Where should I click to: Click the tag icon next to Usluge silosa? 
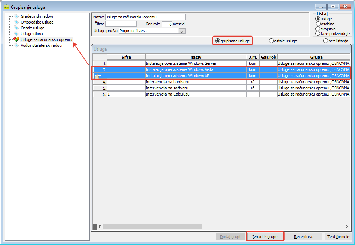coord(16,34)
